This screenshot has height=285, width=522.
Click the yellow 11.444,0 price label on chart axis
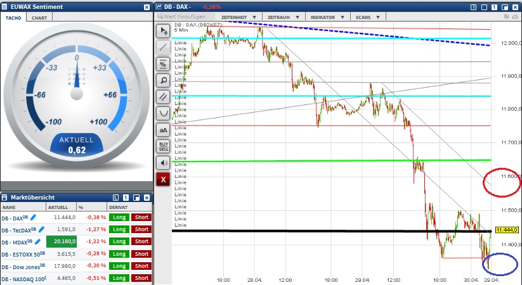click(x=507, y=230)
